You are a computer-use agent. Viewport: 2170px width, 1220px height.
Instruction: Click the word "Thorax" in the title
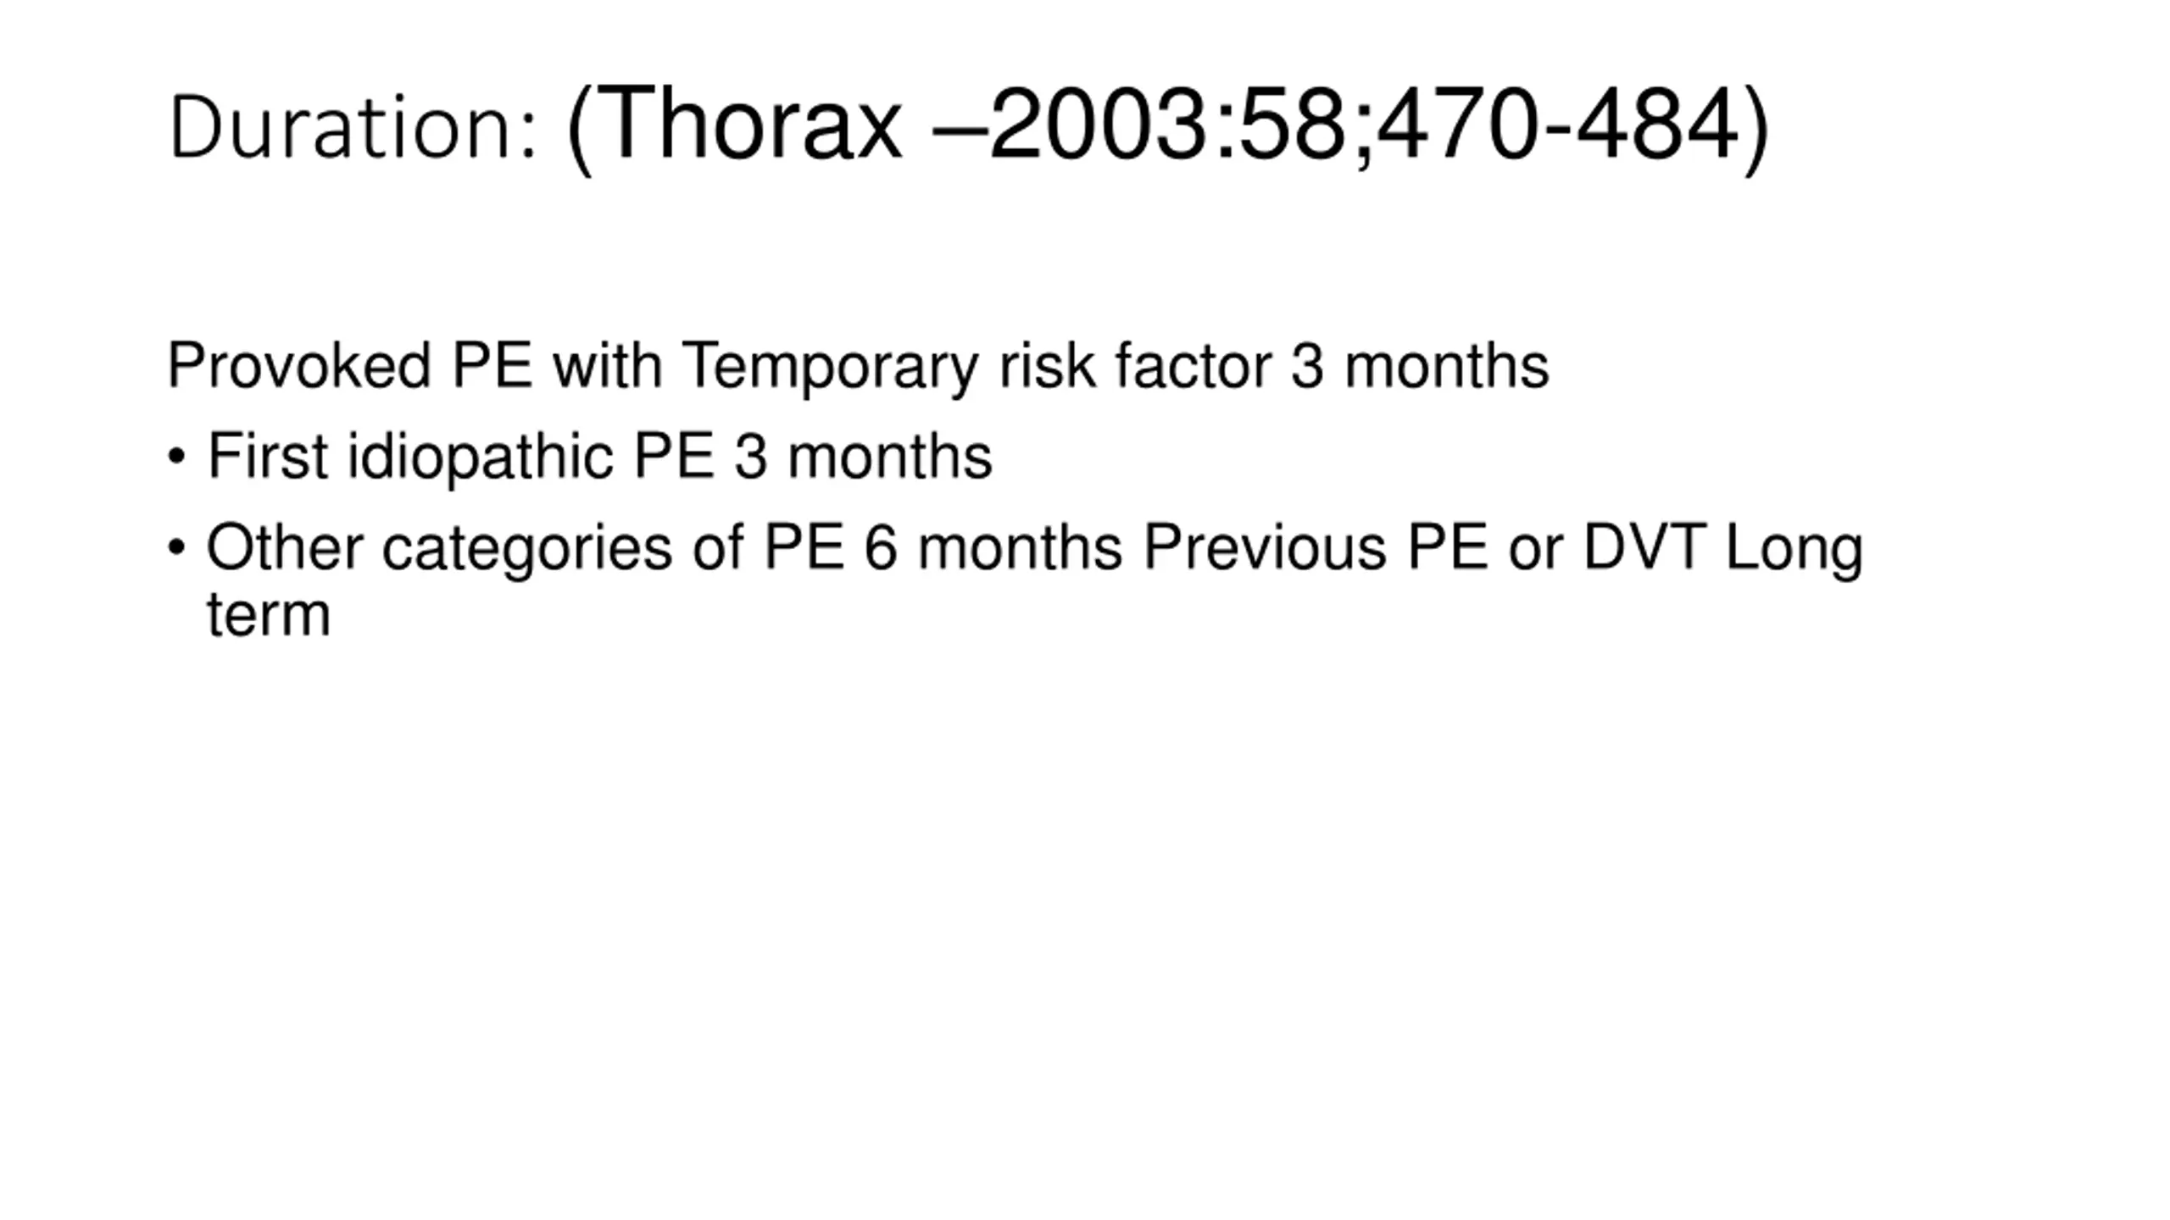(x=753, y=127)
